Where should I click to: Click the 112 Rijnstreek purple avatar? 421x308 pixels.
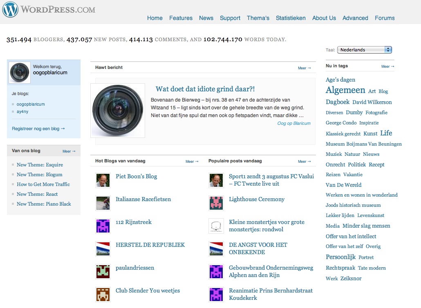coord(103,226)
